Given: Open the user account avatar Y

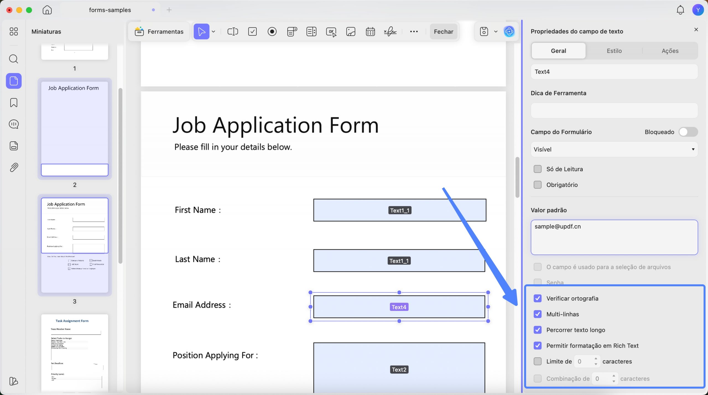Looking at the screenshot, I should tap(698, 10).
